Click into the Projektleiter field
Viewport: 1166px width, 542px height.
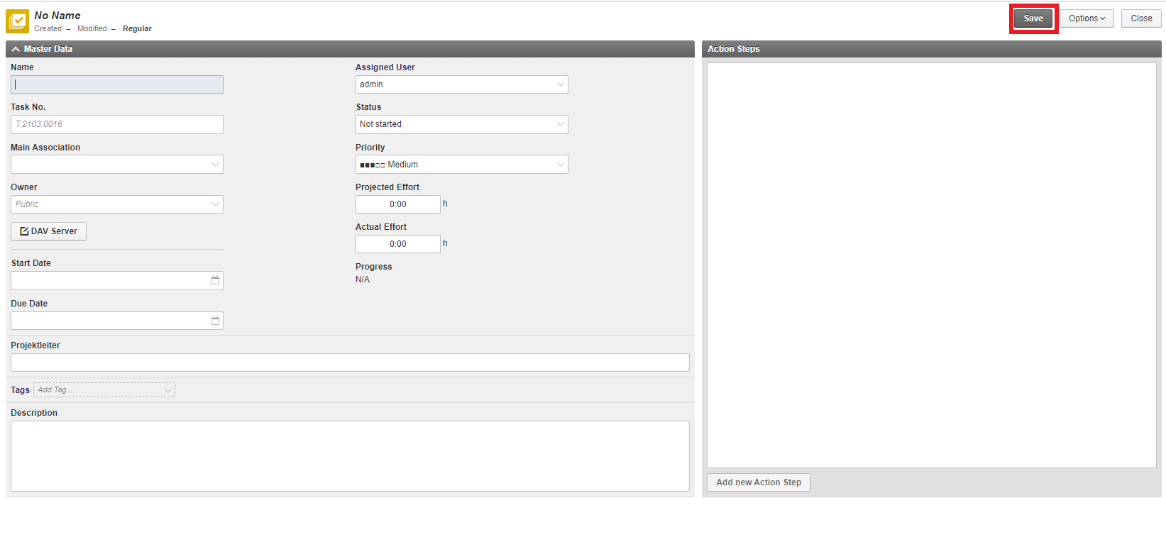pos(349,363)
